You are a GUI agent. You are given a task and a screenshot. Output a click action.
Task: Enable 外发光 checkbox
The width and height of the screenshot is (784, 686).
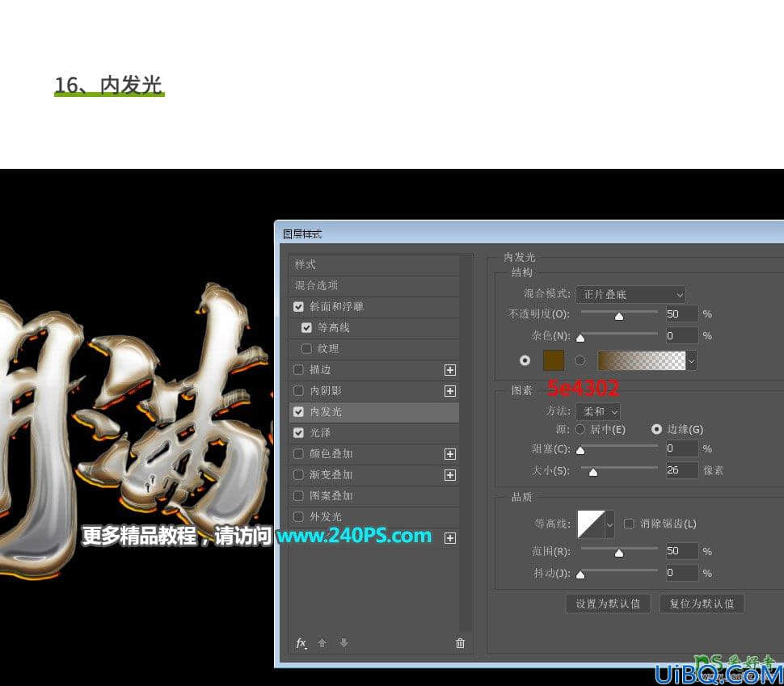click(x=298, y=516)
